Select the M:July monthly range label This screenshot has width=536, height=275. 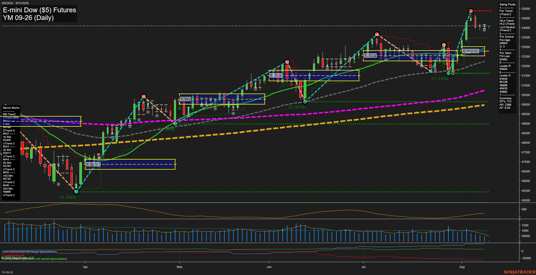370,55
